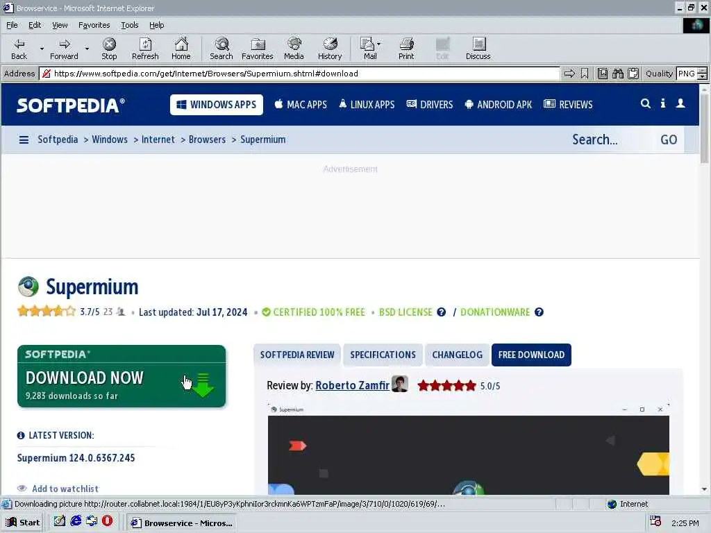Switch to the Changelog tab
Viewport: 711px width, 533px height.
point(457,355)
